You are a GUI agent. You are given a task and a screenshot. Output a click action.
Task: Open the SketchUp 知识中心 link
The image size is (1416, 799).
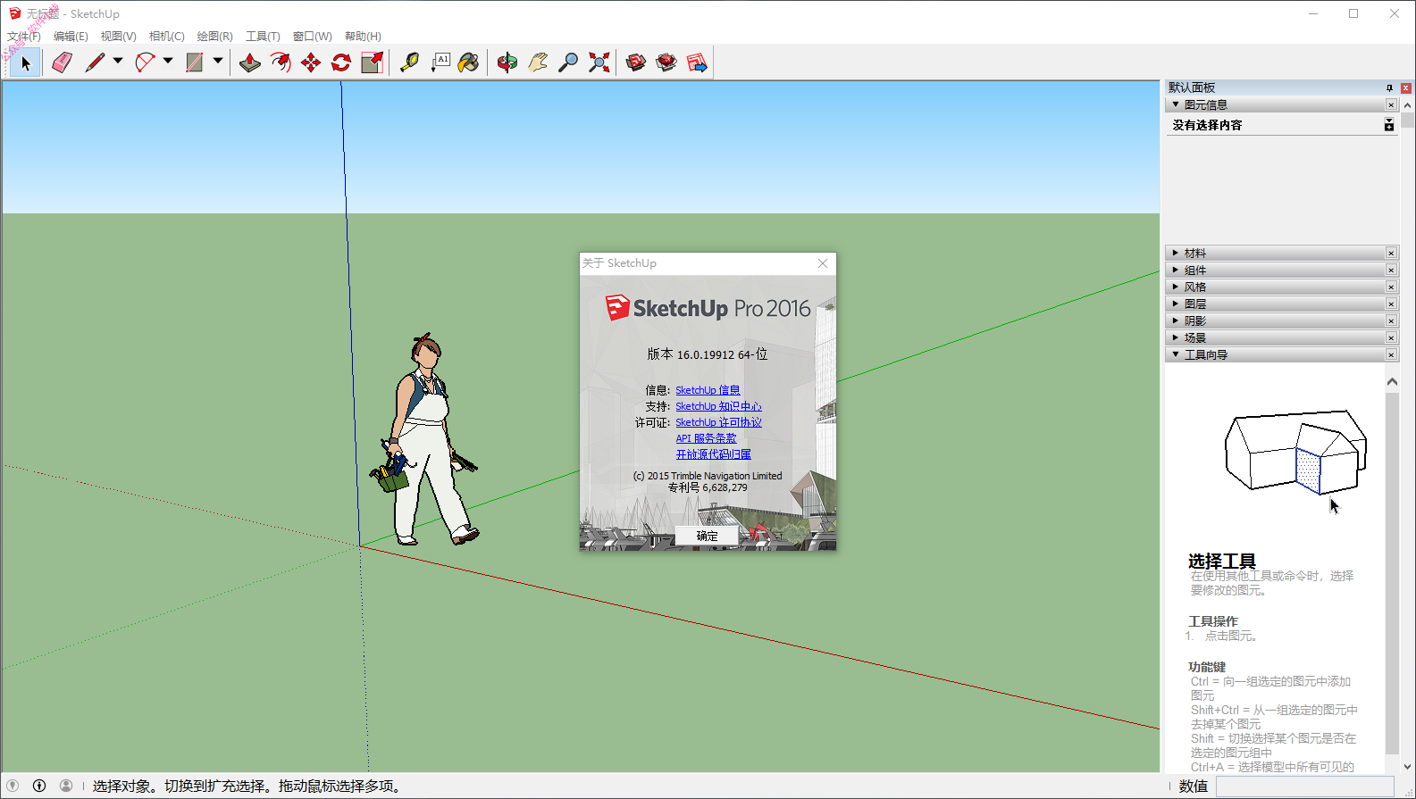tap(718, 406)
